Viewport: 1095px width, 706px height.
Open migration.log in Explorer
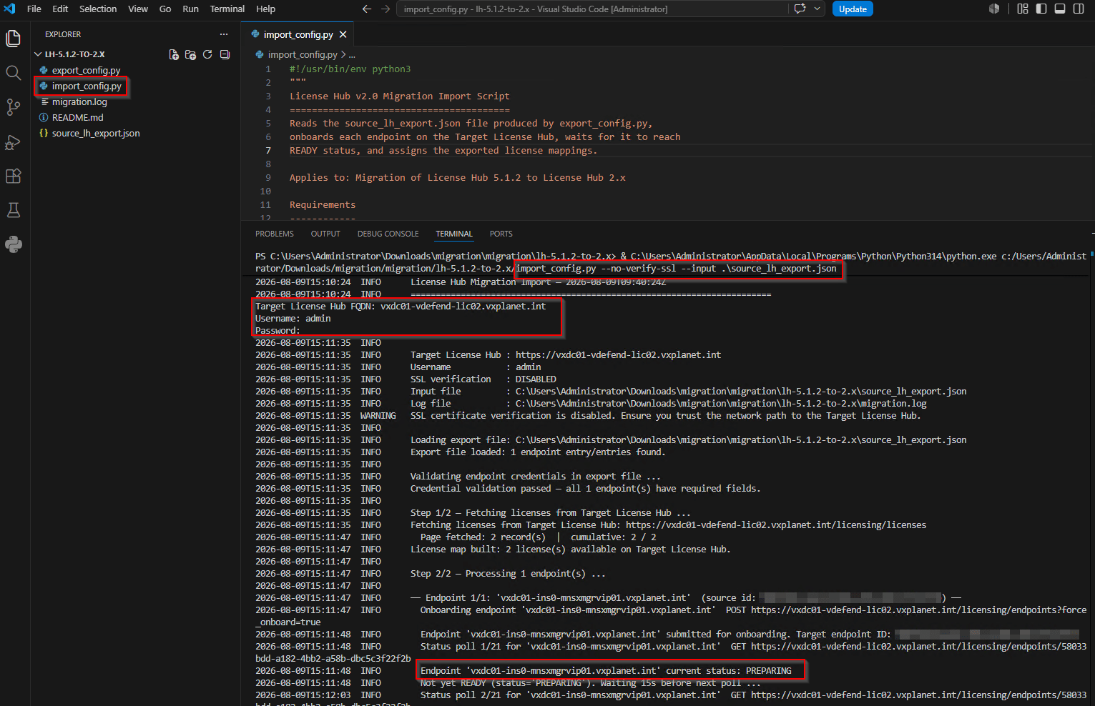(x=79, y=101)
